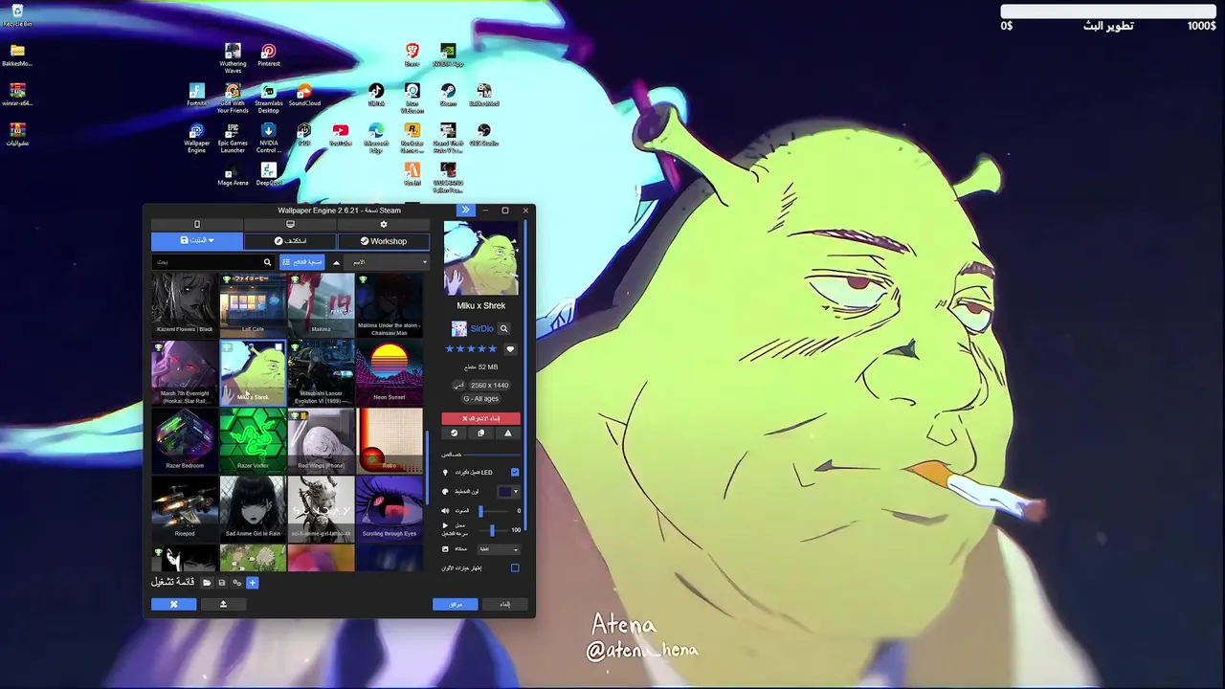Switch to the Workshop tab
Screen dimensions: 1225x689
383,241
